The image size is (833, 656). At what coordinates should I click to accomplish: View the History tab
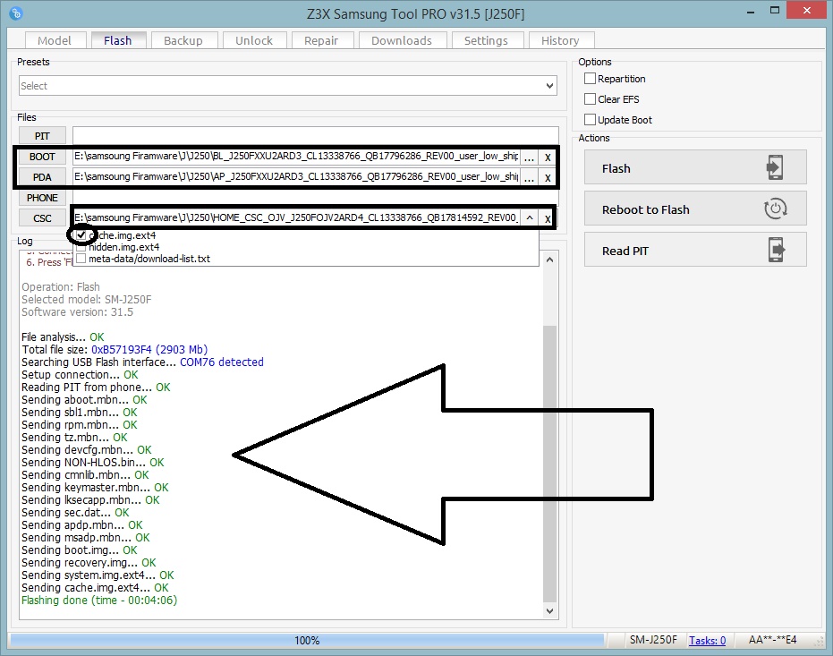pyautogui.click(x=560, y=40)
